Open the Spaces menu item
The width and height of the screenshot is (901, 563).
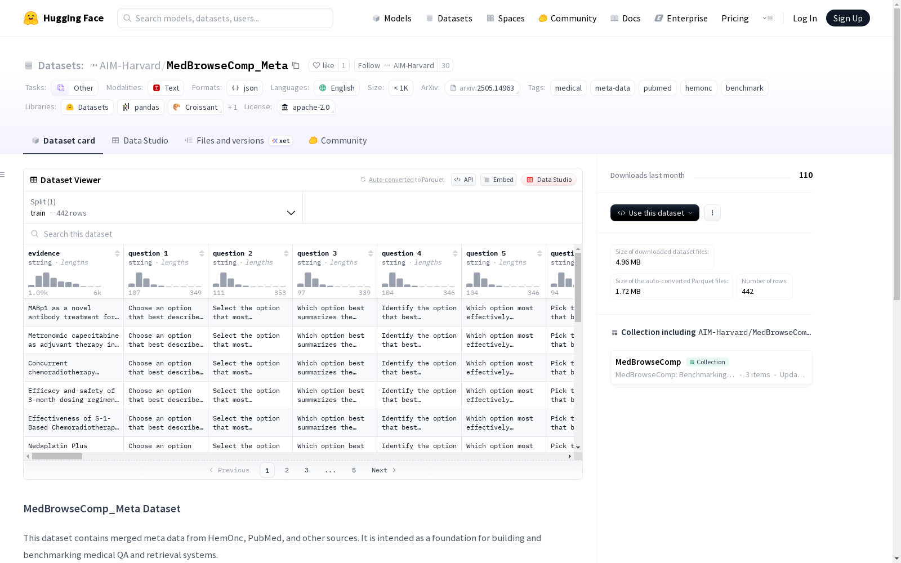click(506, 18)
